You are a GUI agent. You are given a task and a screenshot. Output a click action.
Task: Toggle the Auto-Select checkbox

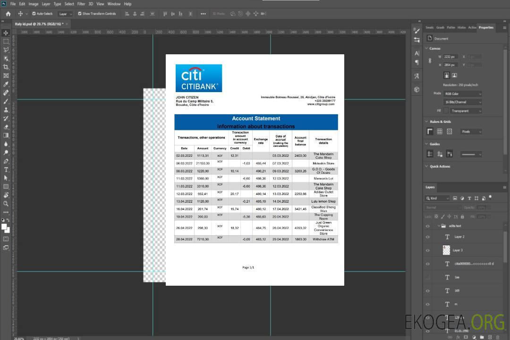pyautogui.click(x=34, y=14)
